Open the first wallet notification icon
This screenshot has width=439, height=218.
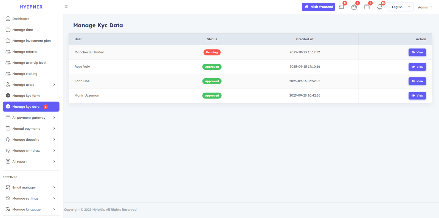tap(354, 7)
